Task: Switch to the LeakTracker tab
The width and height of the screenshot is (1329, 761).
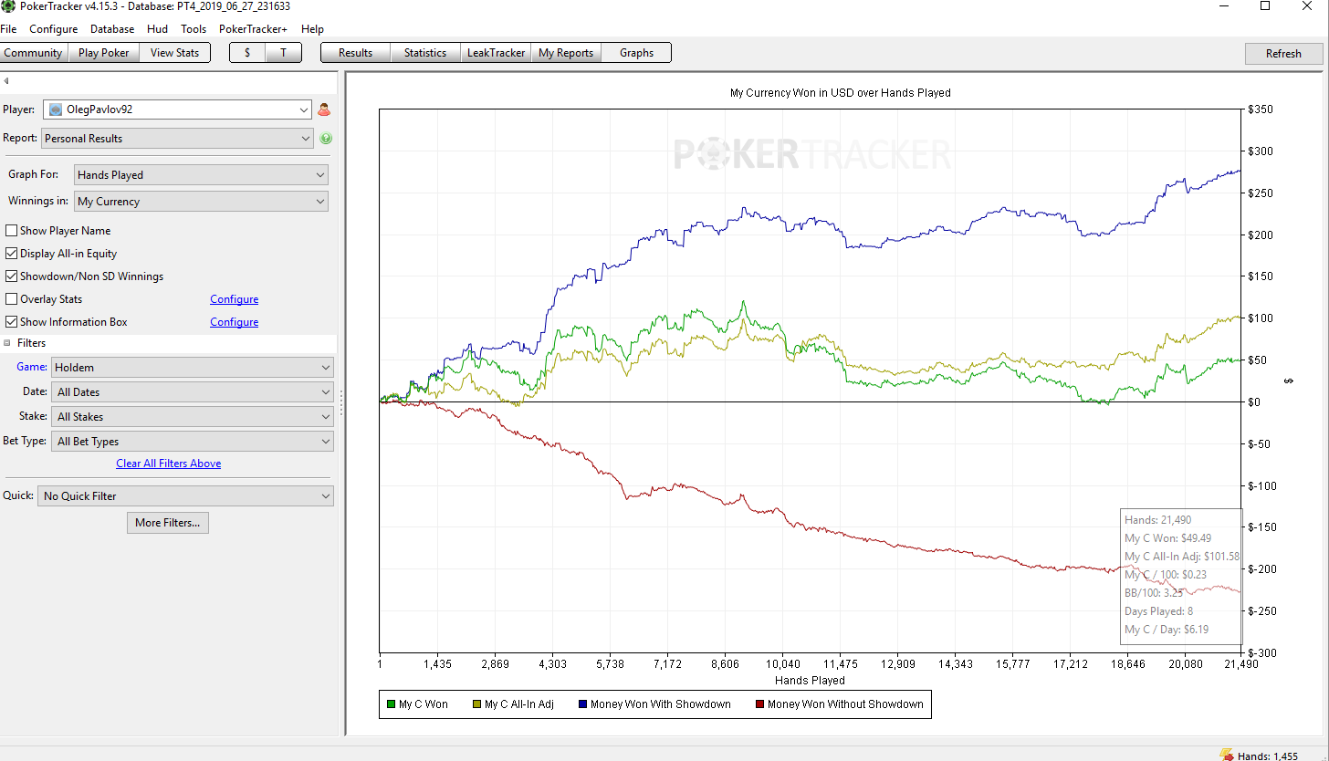Action: click(x=496, y=53)
